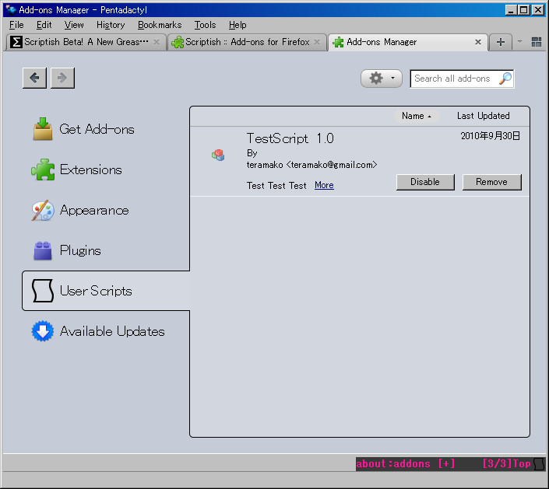This screenshot has height=489, width=549.
Task: Close the Add-ons Manager tab
Action: click(x=478, y=42)
